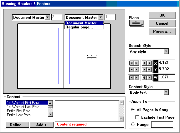Click content text area scroll down arrow
180x133 pixels.
(121, 119)
